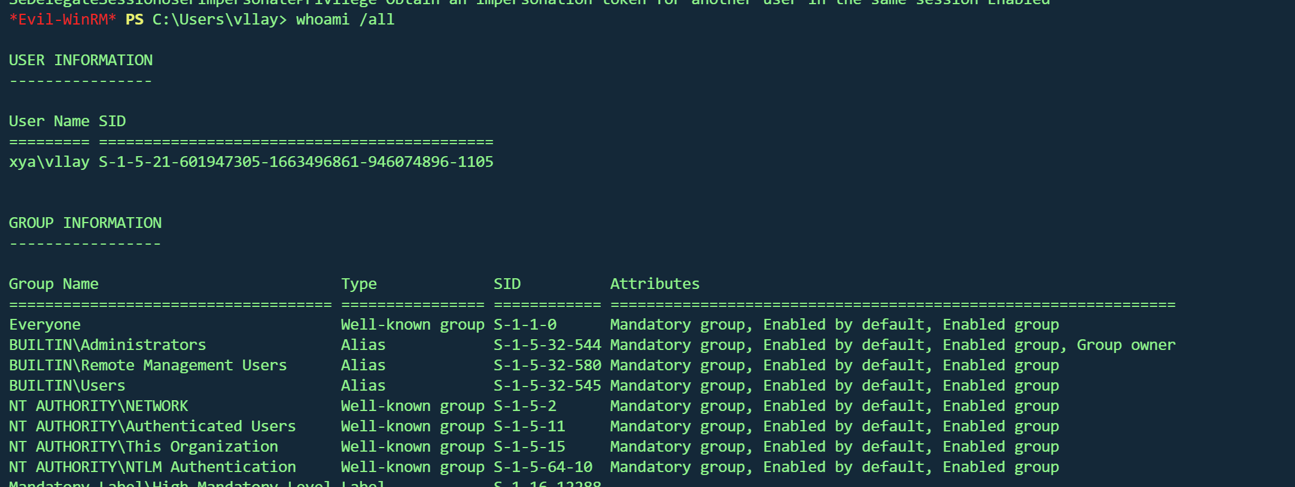The width and height of the screenshot is (1295, 487).
Task: Click the GROUP INFORMATION heading
Action: click(x=85, y=223)
